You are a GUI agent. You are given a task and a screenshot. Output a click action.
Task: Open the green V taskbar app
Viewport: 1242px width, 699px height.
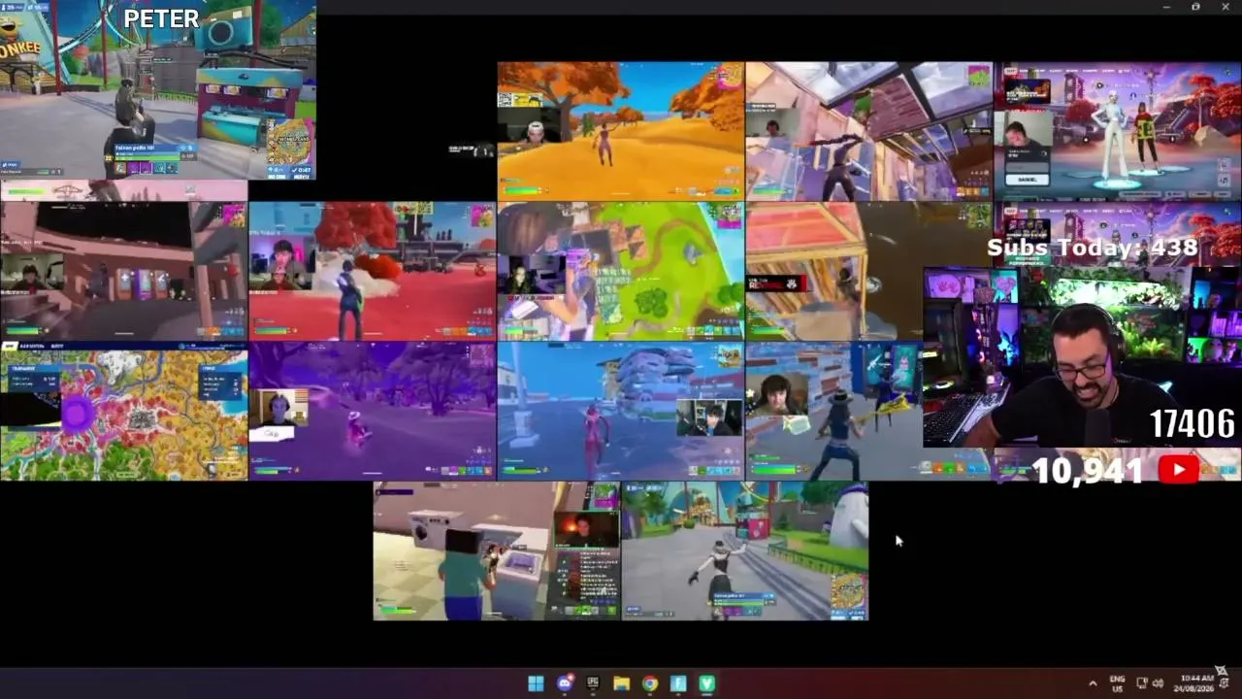pyautogui.click(x=706, y=683)
